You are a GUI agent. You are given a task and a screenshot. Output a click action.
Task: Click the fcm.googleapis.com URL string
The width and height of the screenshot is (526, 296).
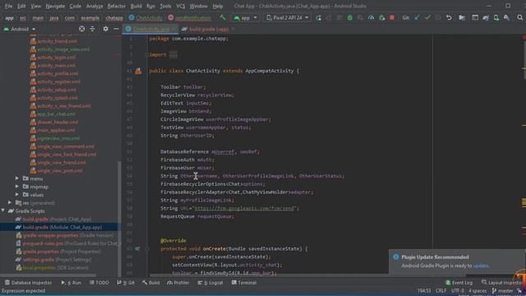[244, 208]
